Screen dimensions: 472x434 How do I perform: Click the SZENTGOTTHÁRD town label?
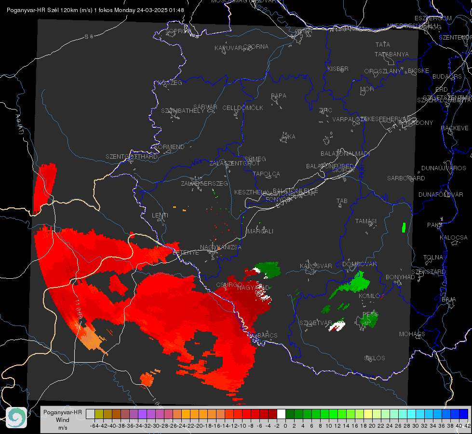point(132,157)
